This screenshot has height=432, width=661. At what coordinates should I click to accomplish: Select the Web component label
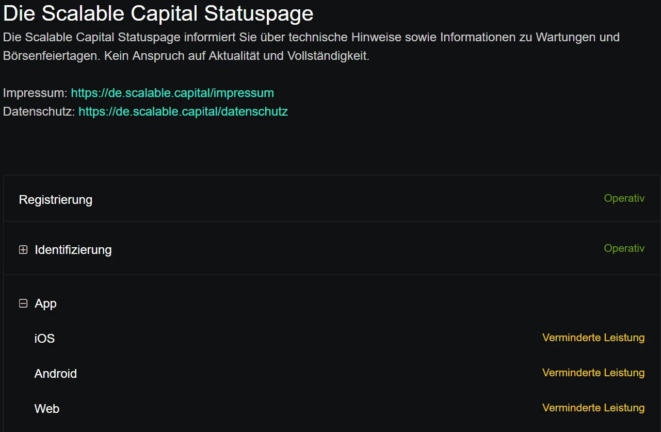click(47, 409)
